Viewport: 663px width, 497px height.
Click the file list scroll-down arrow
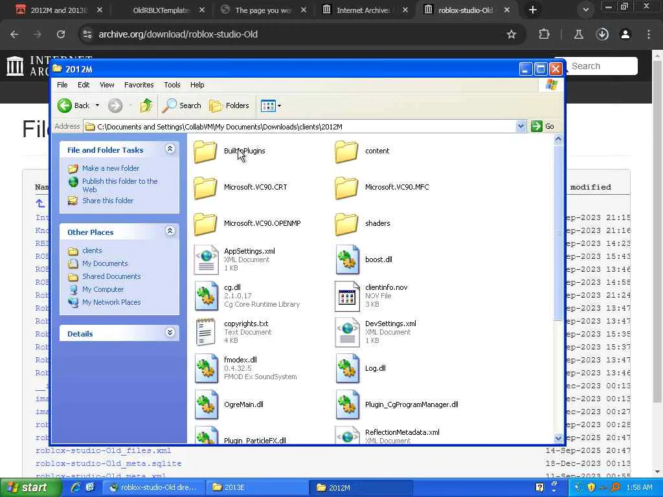pos(558,438)
